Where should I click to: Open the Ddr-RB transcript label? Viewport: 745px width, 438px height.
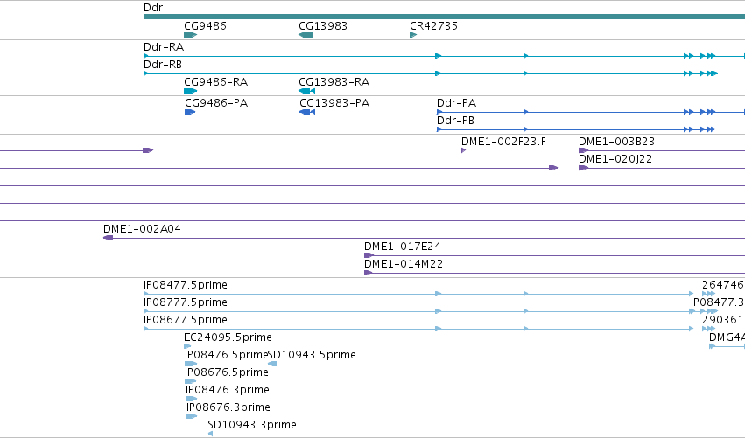coord(163,65)
